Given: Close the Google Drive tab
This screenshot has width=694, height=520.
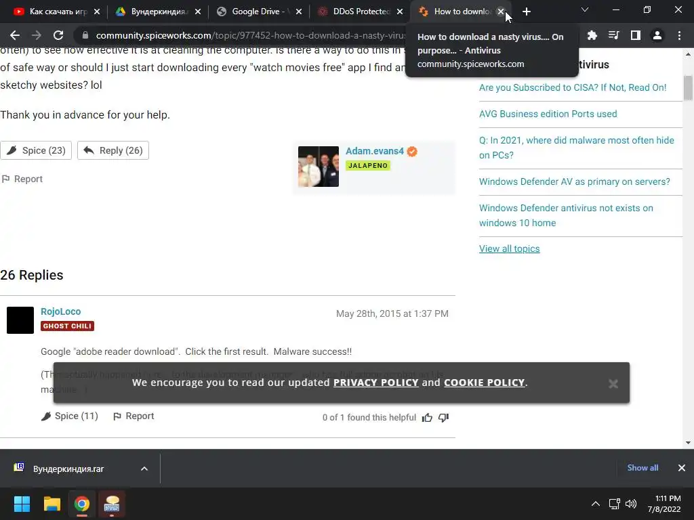Looking at the screenshot, I should (299, 12).
